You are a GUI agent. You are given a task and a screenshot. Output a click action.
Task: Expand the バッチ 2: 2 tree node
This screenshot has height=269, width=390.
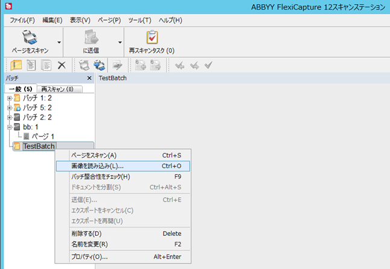(x=10, y=117)
